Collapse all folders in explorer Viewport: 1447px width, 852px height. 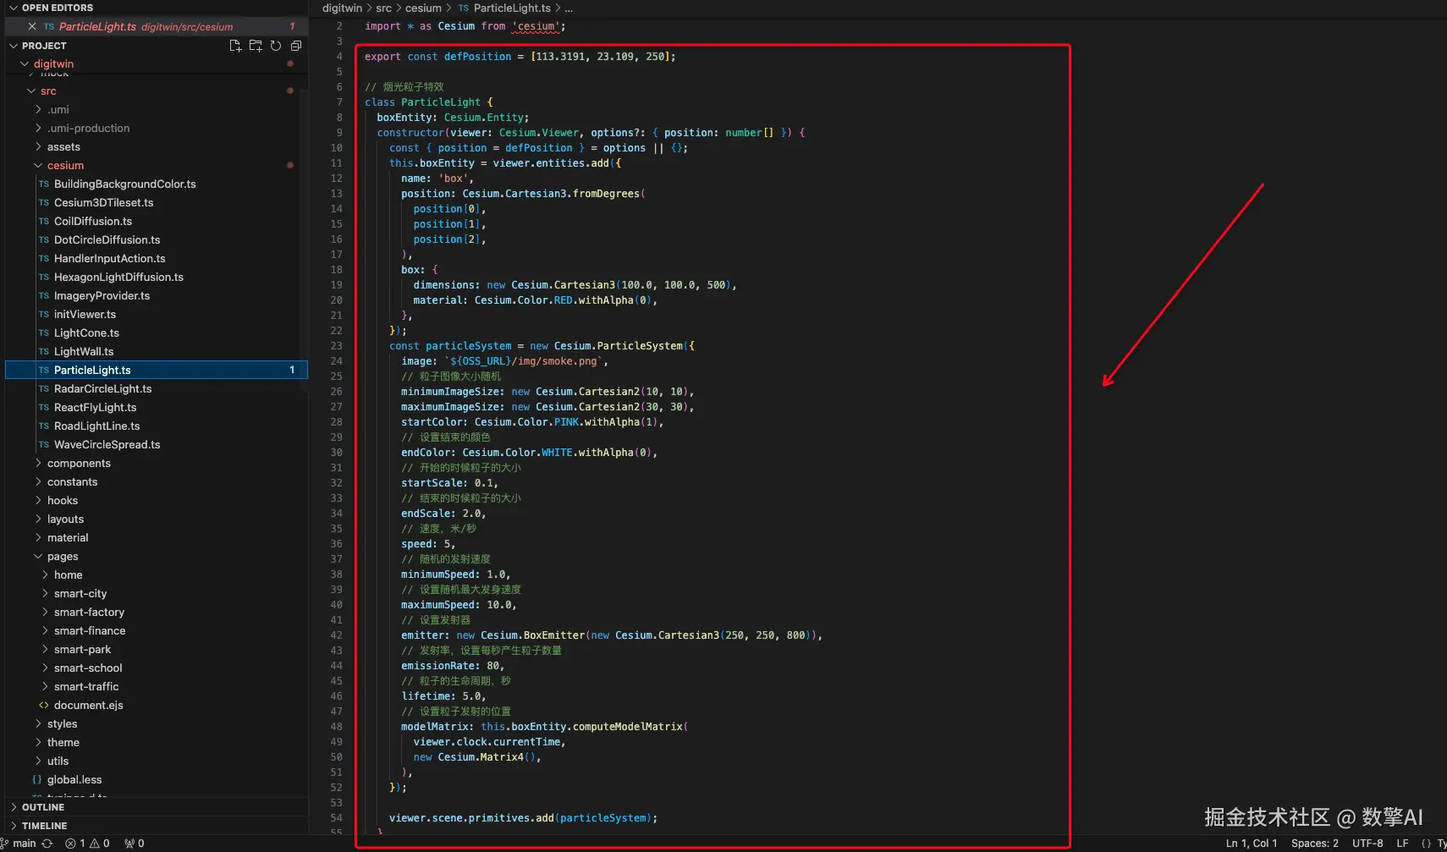click(296, 46)
